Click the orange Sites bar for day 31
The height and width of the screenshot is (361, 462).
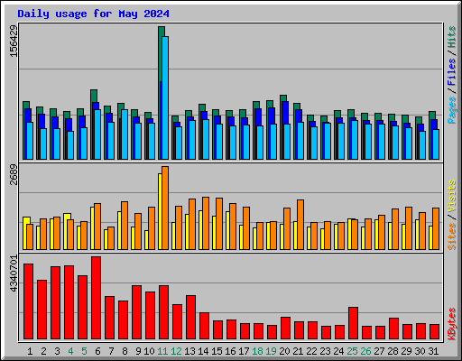436,228
